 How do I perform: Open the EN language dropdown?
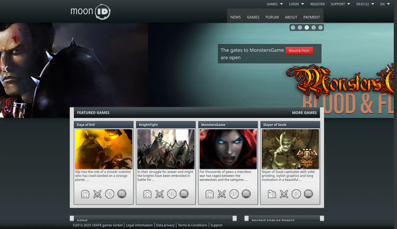click(x=385, y=4)
